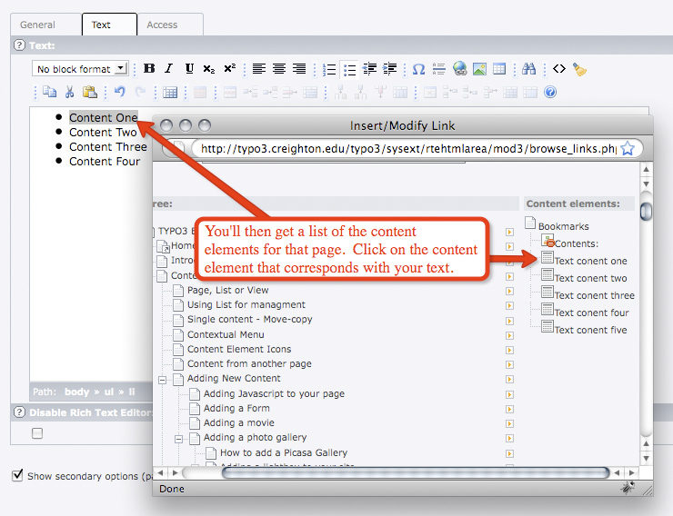Image resolution: width=673 pixels, height=516 pixels.
Task: Switch to the General tab
Action: (x=38, y=25)
